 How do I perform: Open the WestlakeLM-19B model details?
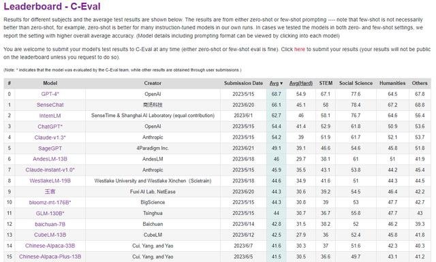pyautogui.click(x=50, y=180)
